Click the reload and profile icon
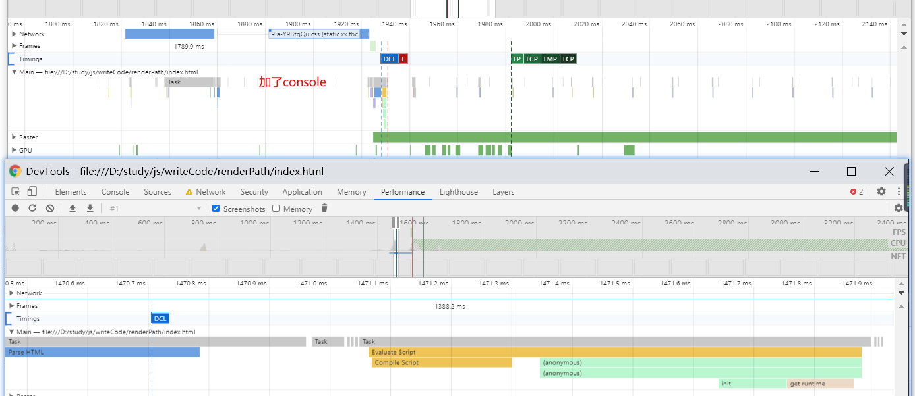 [x=32, y=209]
